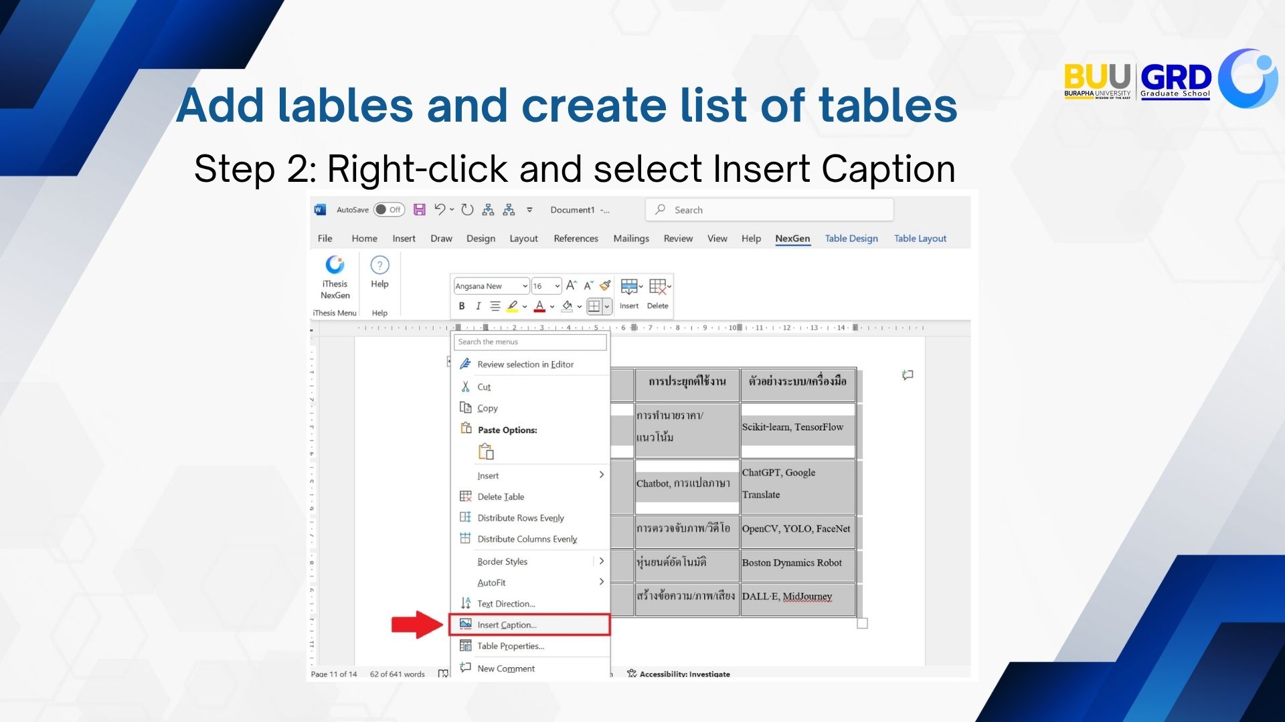Click the Save icon in the title bar
Screen dimensions: 1285x722
pyautogui.click(x=420, y=210)
